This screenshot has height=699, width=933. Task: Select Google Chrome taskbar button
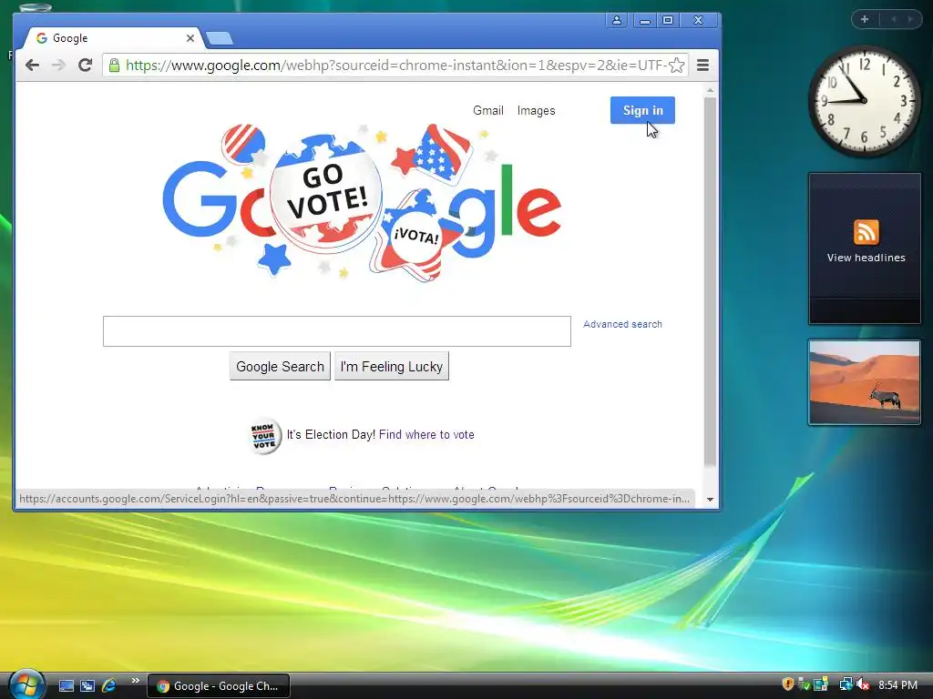click(x=219, y=686)
